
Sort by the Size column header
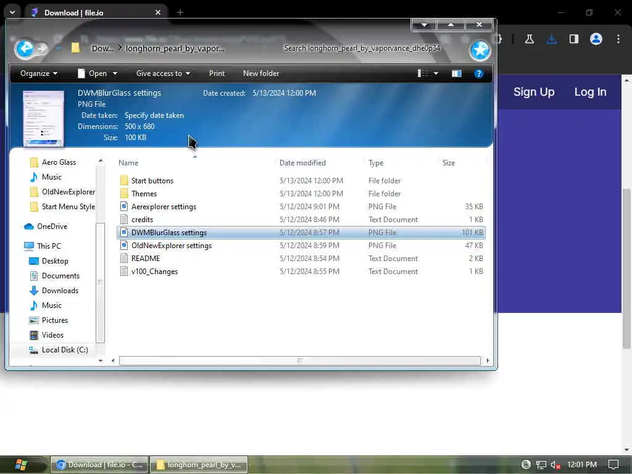[x=448, y=163]
